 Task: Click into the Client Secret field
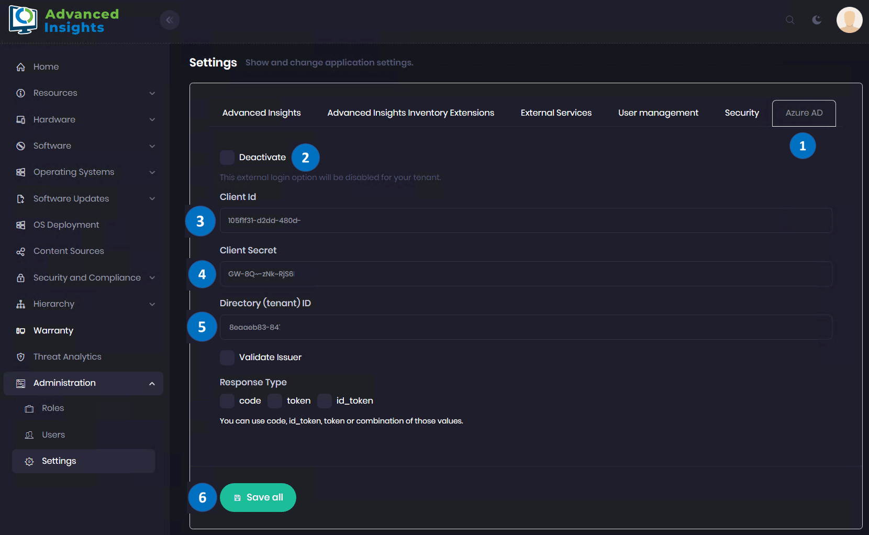(x=526, y=274)
